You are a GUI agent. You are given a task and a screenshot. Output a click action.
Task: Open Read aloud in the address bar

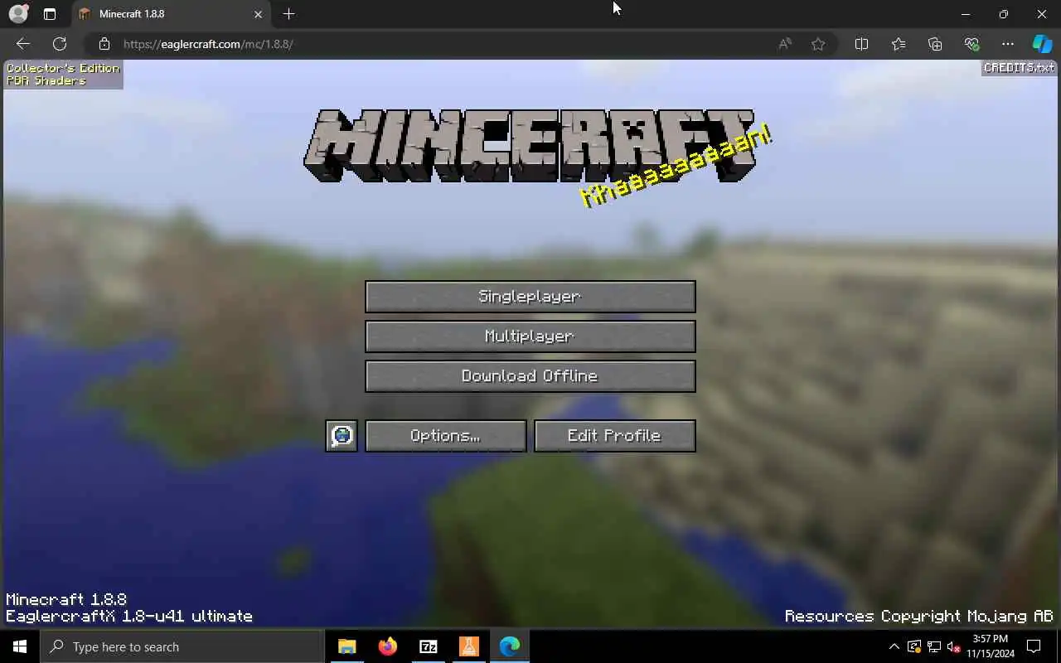785,44
